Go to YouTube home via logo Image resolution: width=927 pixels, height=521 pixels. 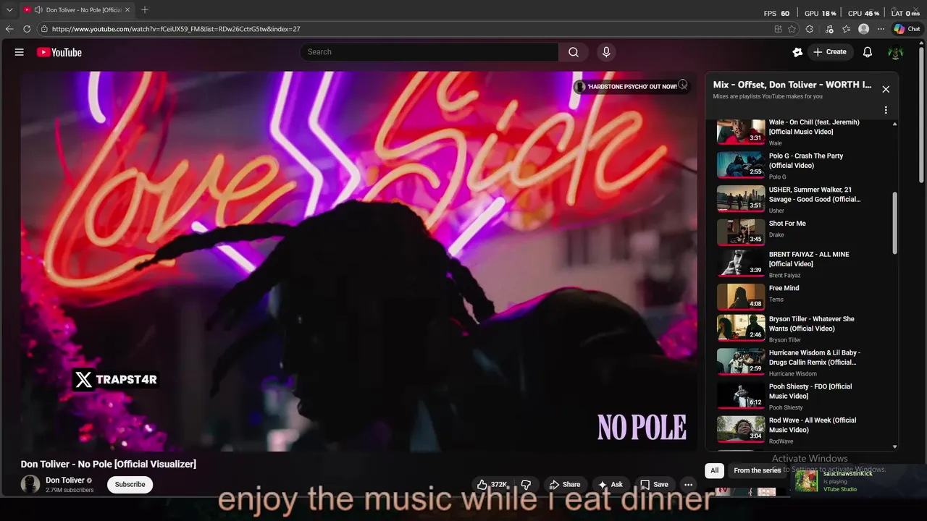point(59,52)
